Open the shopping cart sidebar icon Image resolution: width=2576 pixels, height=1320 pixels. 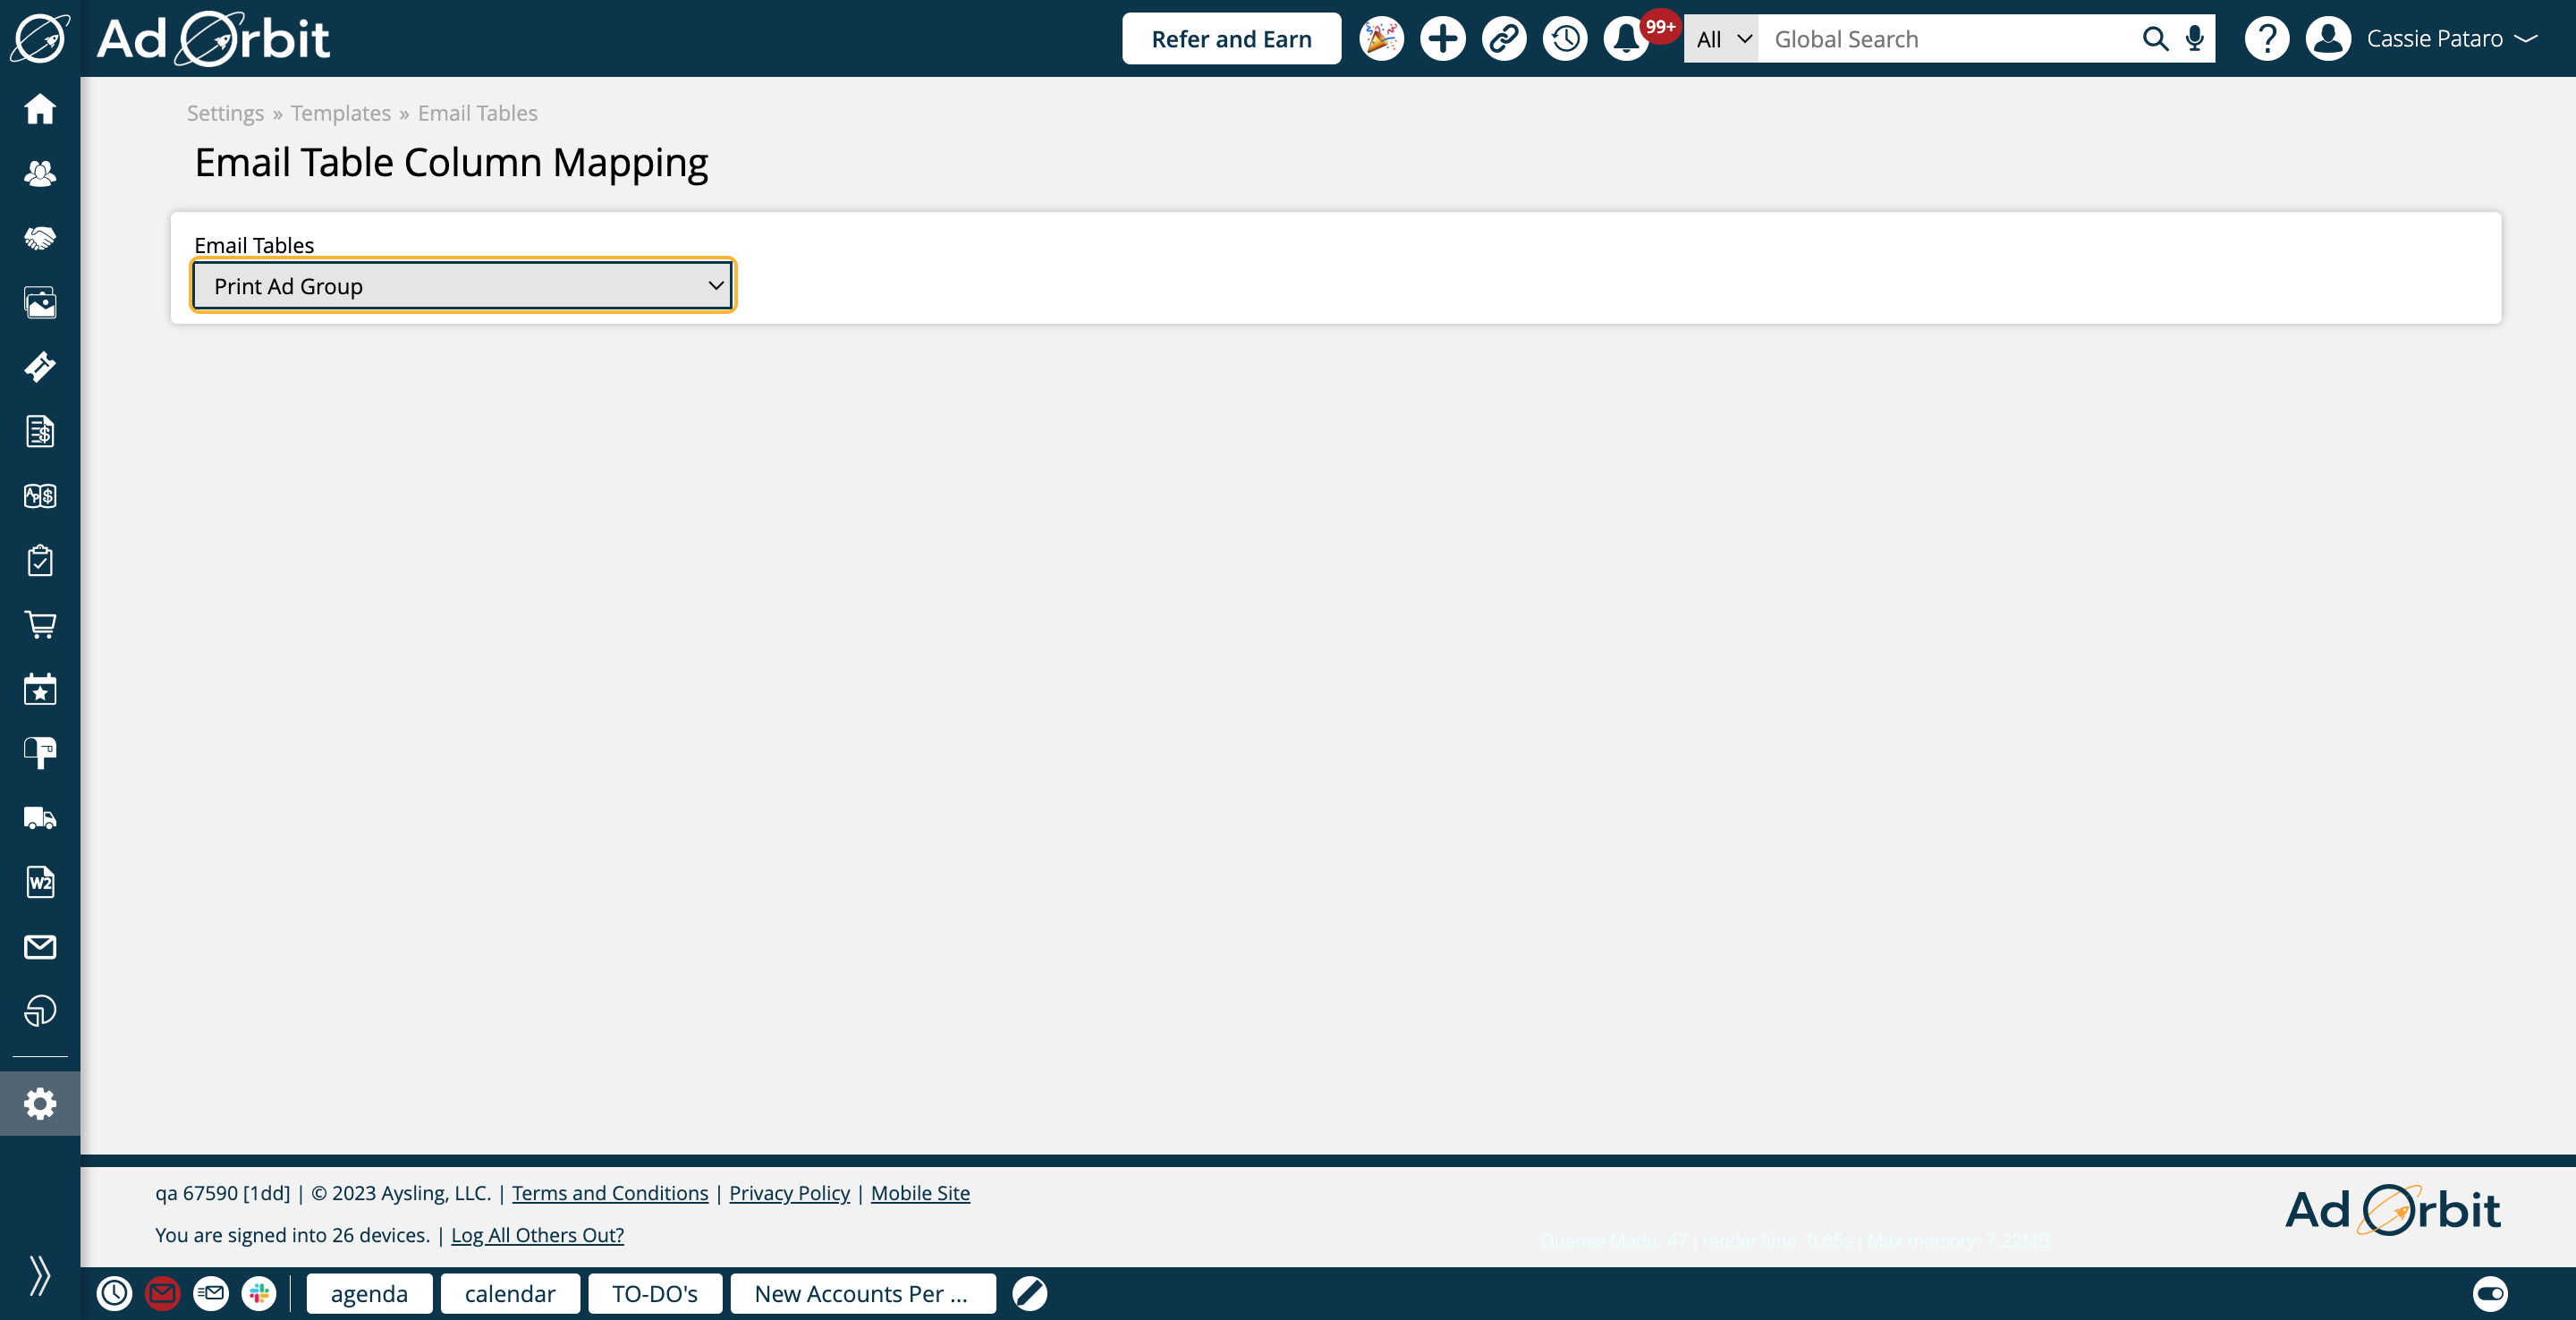click(40, 625)
